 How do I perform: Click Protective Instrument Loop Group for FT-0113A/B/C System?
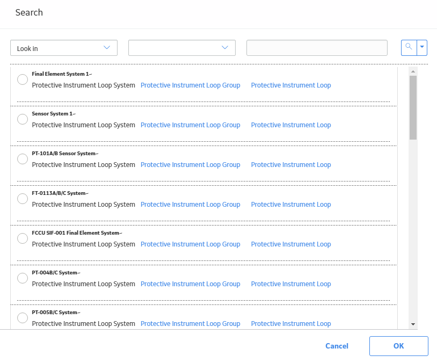(191, 205)
